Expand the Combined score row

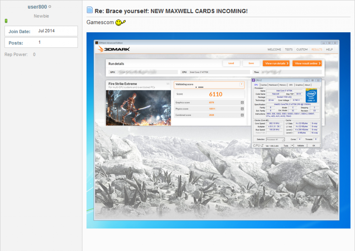242,115
